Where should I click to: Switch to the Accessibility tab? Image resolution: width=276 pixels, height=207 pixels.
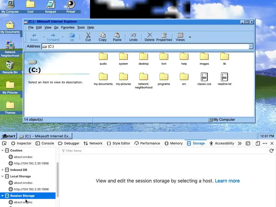[222, 143]
